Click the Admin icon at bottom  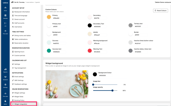[5, 102]
